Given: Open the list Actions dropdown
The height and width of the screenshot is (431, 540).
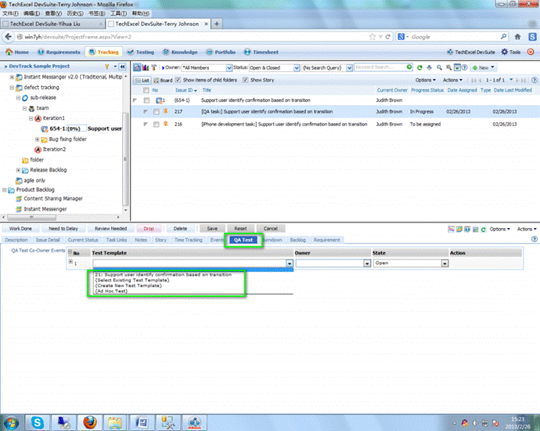Looking at the screenshot, I should [452, 80].
